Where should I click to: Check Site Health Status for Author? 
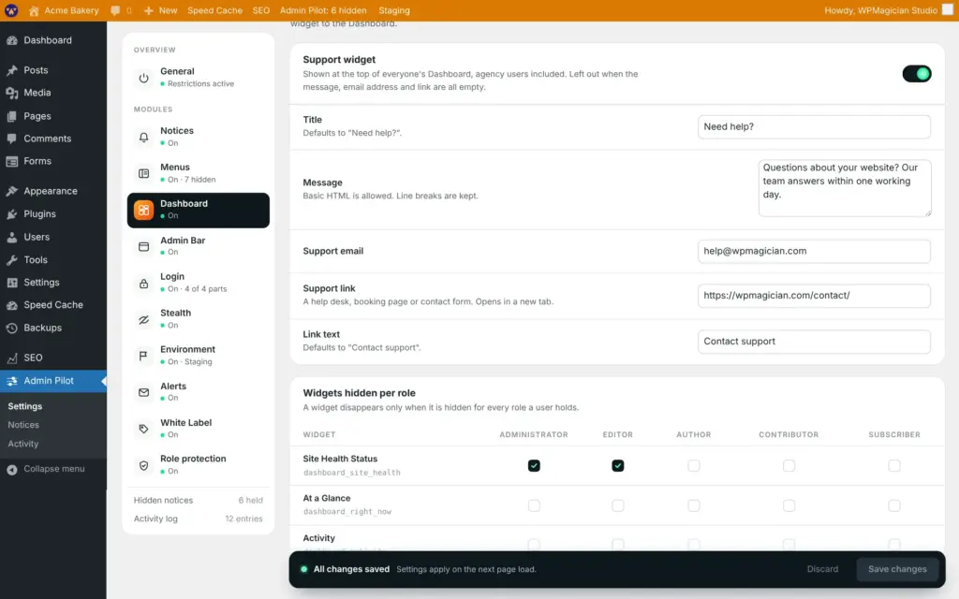coord(694,466)
